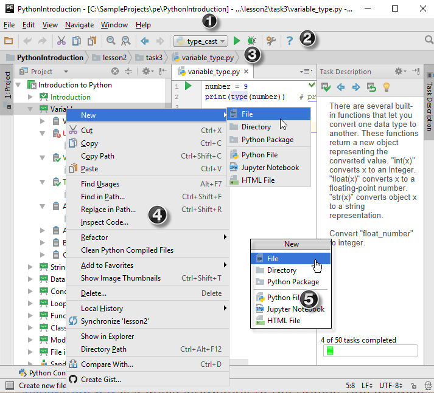
Task: Click the lock read-only toggle in status bar
Action: (414, 386)
